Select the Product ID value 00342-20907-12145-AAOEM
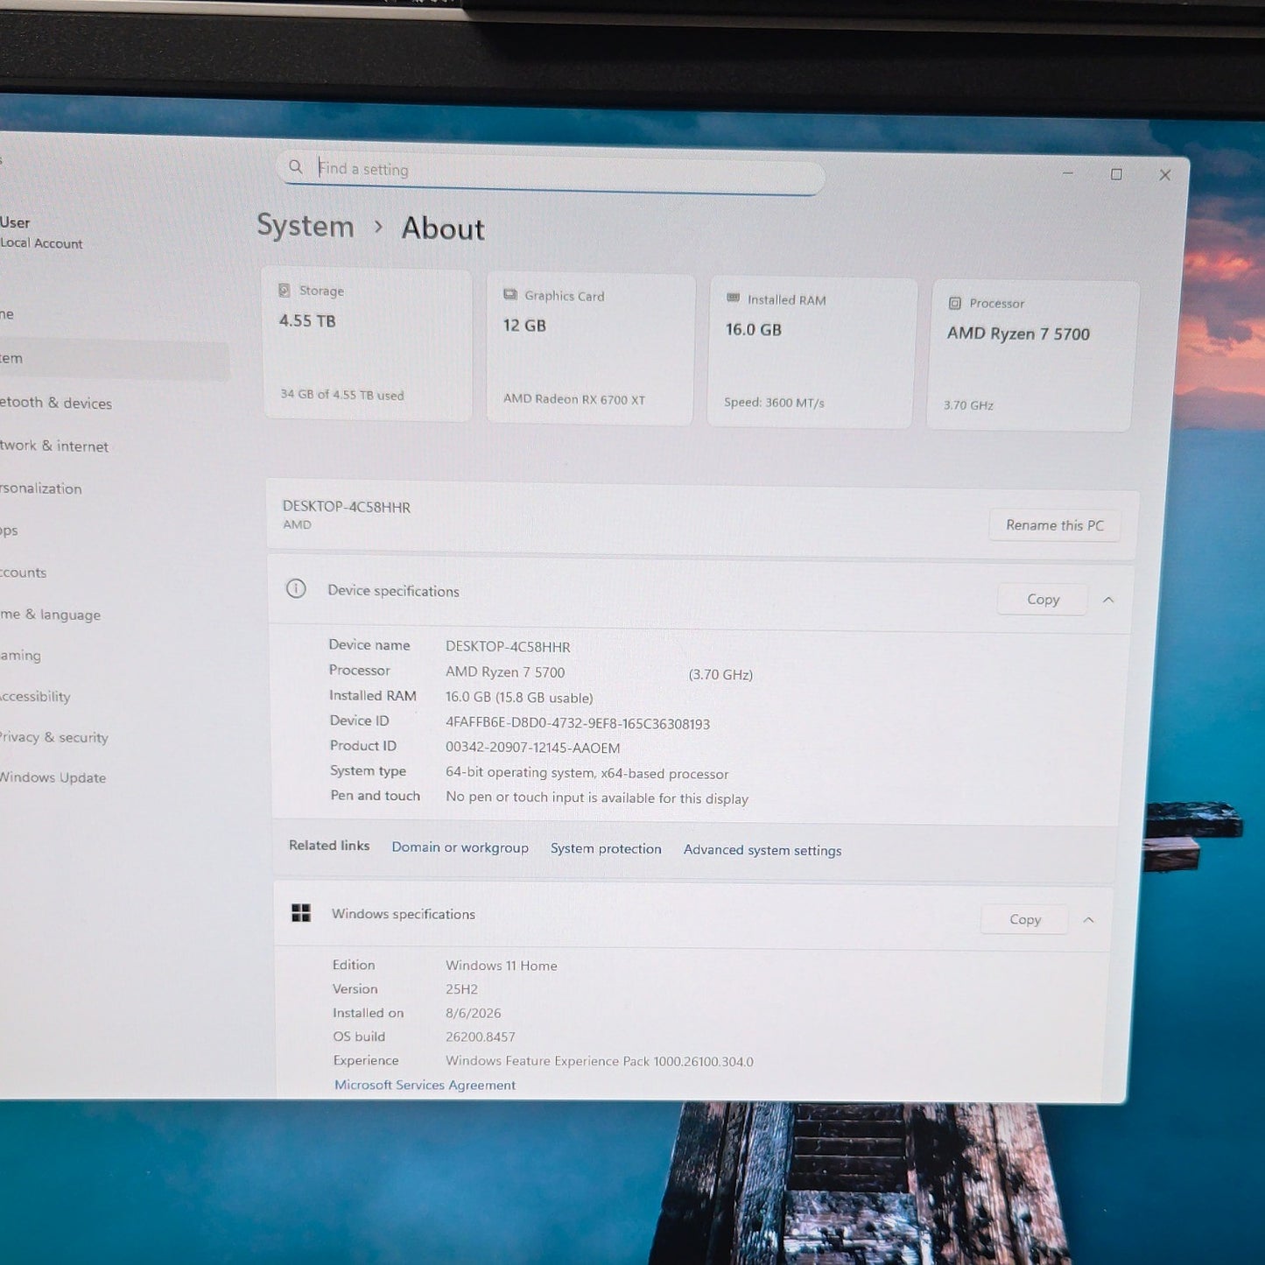Viewport: 1265px width, 1265px height. [x=532, y=748]
